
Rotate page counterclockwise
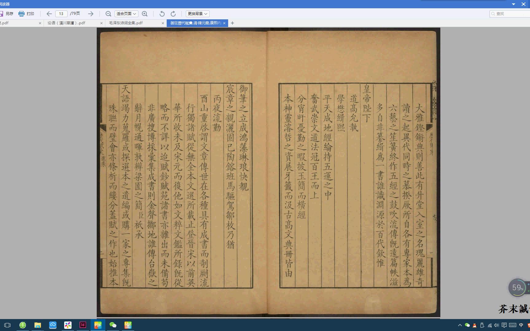tap(162, 14)
